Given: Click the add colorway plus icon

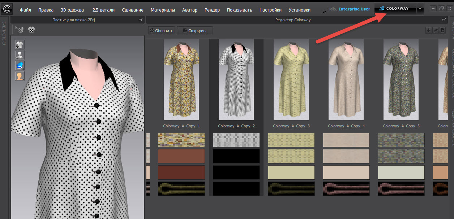Looking at the screenshot, I should [x=429, y=31].
